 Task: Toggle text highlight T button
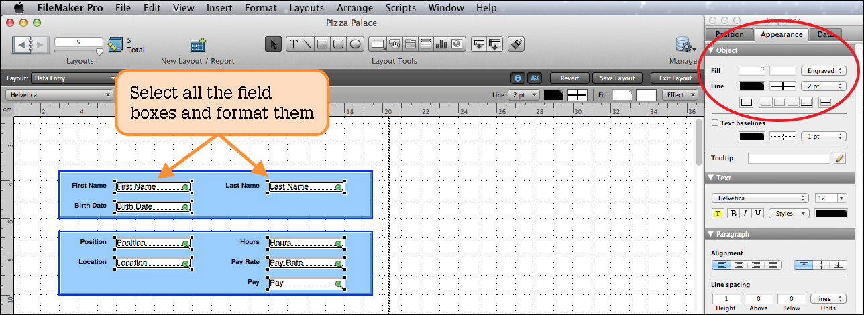coord(718,214)
